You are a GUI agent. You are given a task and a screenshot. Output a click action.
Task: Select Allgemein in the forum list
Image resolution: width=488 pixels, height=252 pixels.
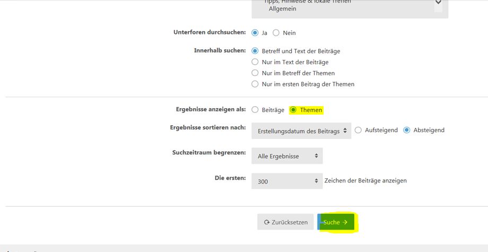pyautogui.click(x=282, y=9)
